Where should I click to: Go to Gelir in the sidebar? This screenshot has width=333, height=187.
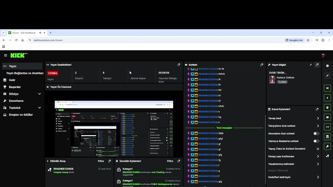pos(12,80)
